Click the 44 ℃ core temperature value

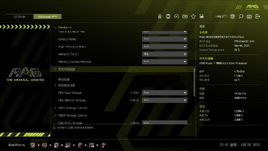pos(237,80)
